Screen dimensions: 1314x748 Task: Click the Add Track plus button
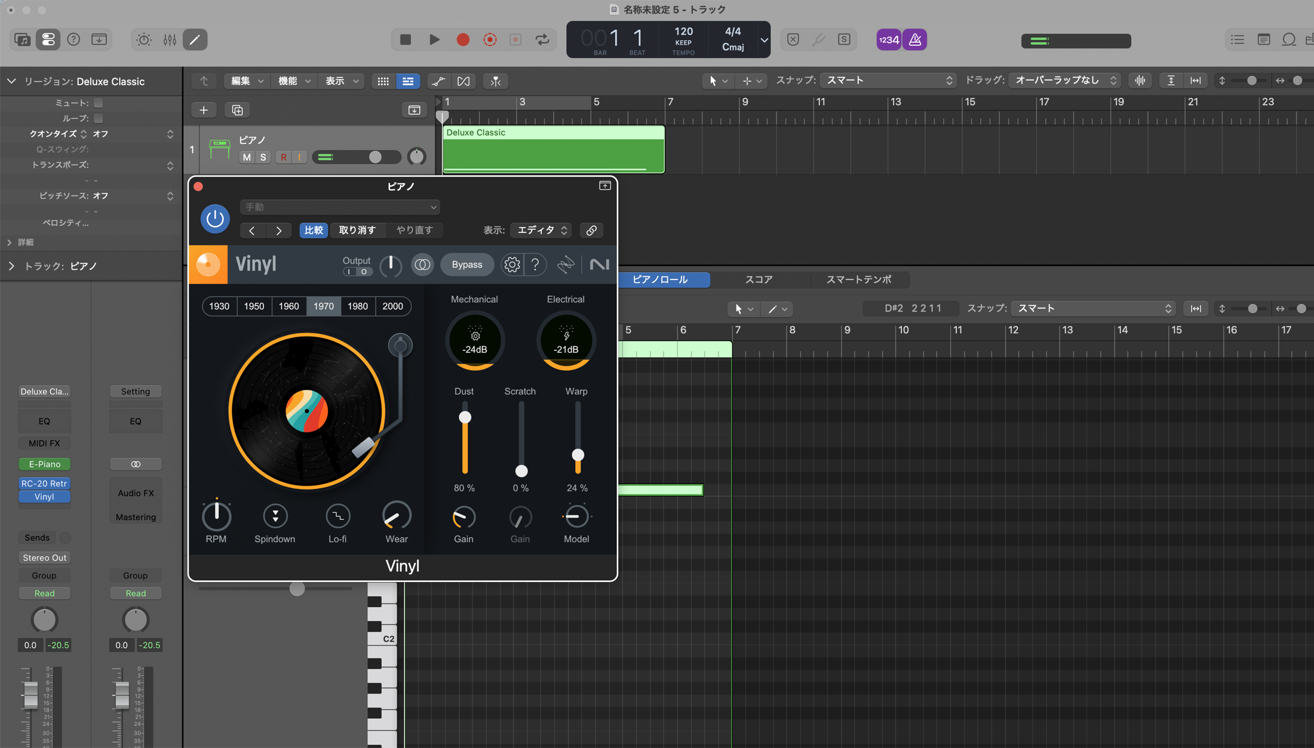point(204,110)
